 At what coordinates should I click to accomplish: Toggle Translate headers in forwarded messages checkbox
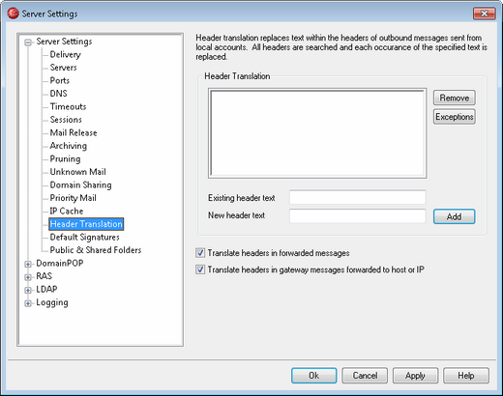click(200, 253)
